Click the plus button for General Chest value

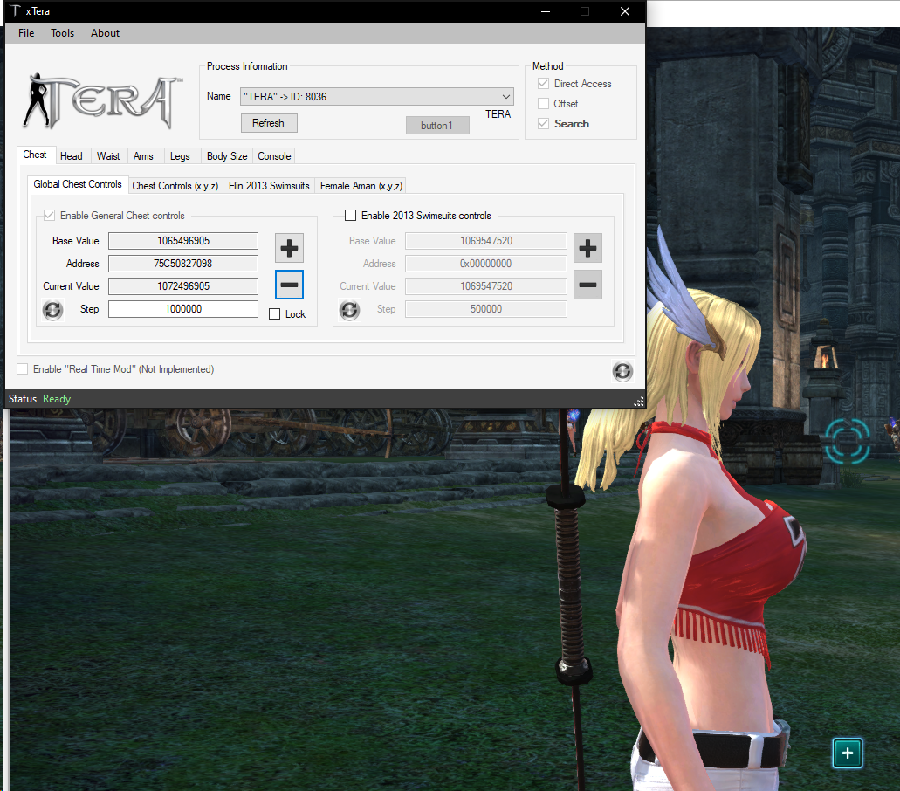click(x=289, y=248)
